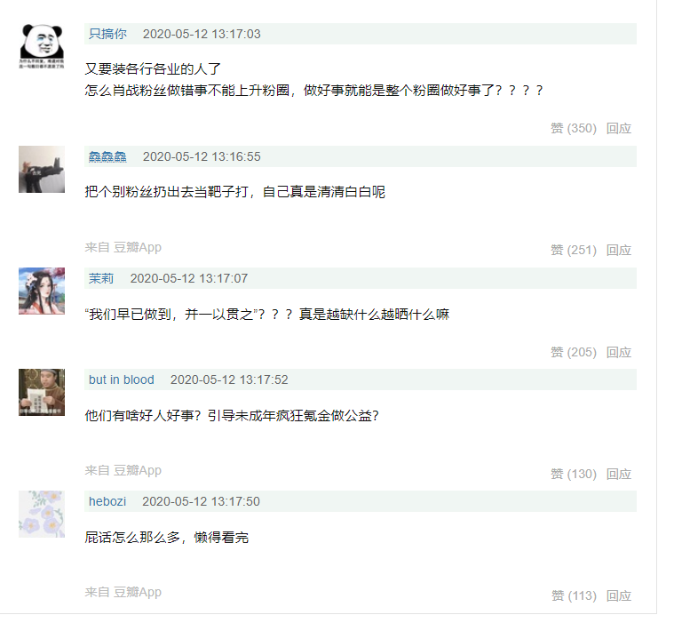Open panda meme avatar of 只搞你
The height and width of the screenshot is (631, 674).
(42, 47)
